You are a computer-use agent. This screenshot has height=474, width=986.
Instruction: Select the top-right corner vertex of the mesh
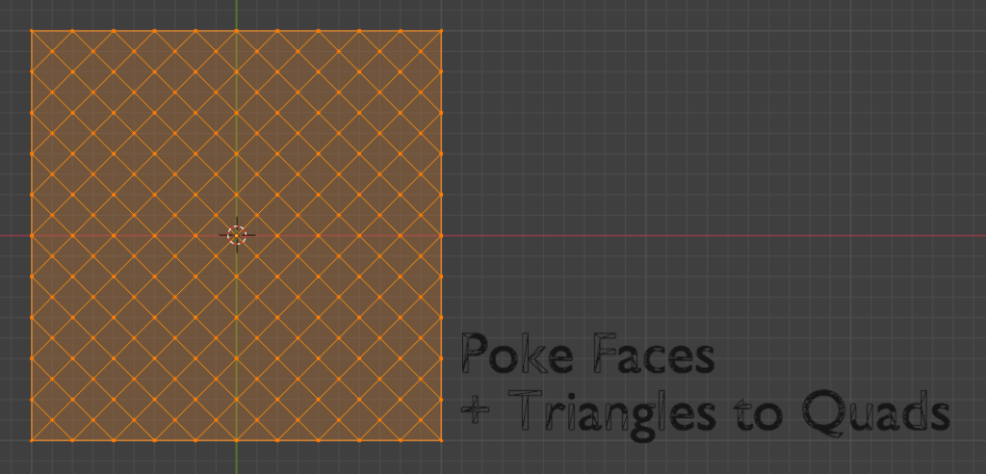point(441,31)
